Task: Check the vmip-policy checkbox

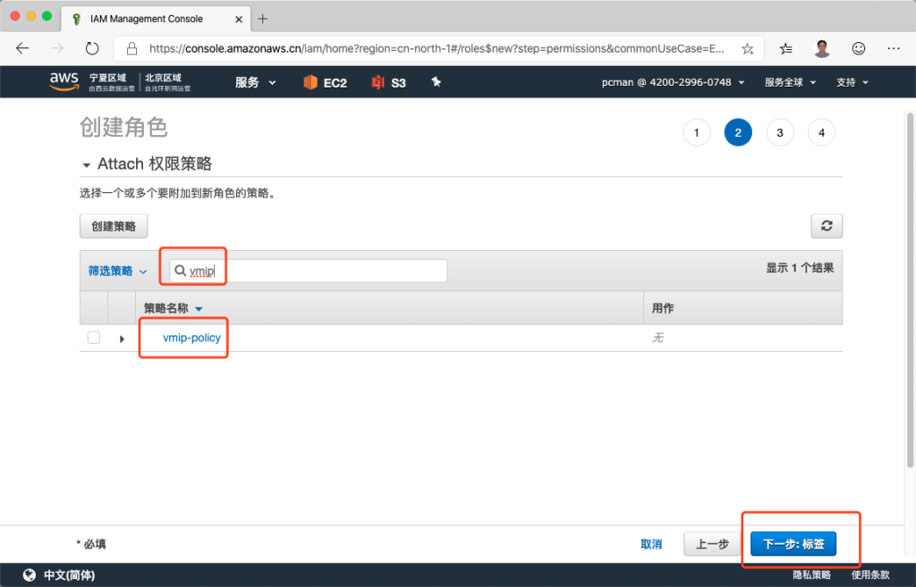Action: pos(94,338)
